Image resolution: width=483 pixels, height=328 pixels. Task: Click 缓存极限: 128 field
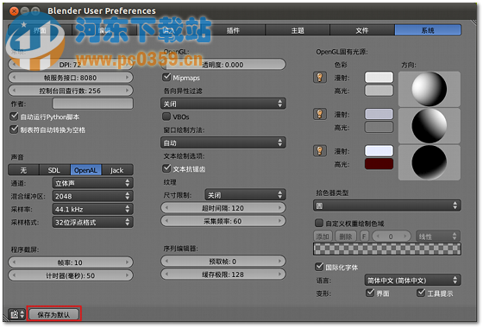tap(223, 274)
